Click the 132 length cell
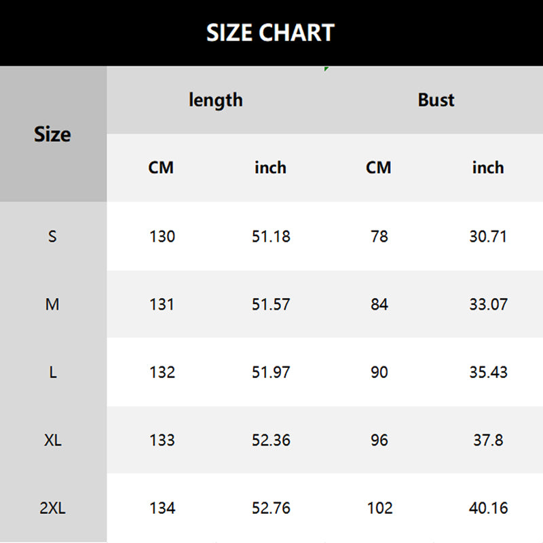The image size is (543, 543). [x=162, y=372]
